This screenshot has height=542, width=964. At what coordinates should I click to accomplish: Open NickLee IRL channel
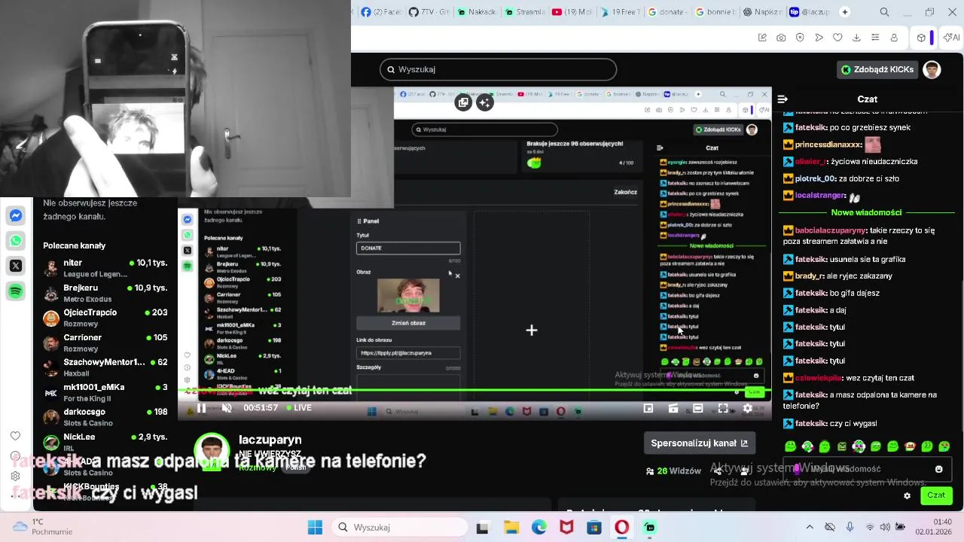click(x=105, y=442)
